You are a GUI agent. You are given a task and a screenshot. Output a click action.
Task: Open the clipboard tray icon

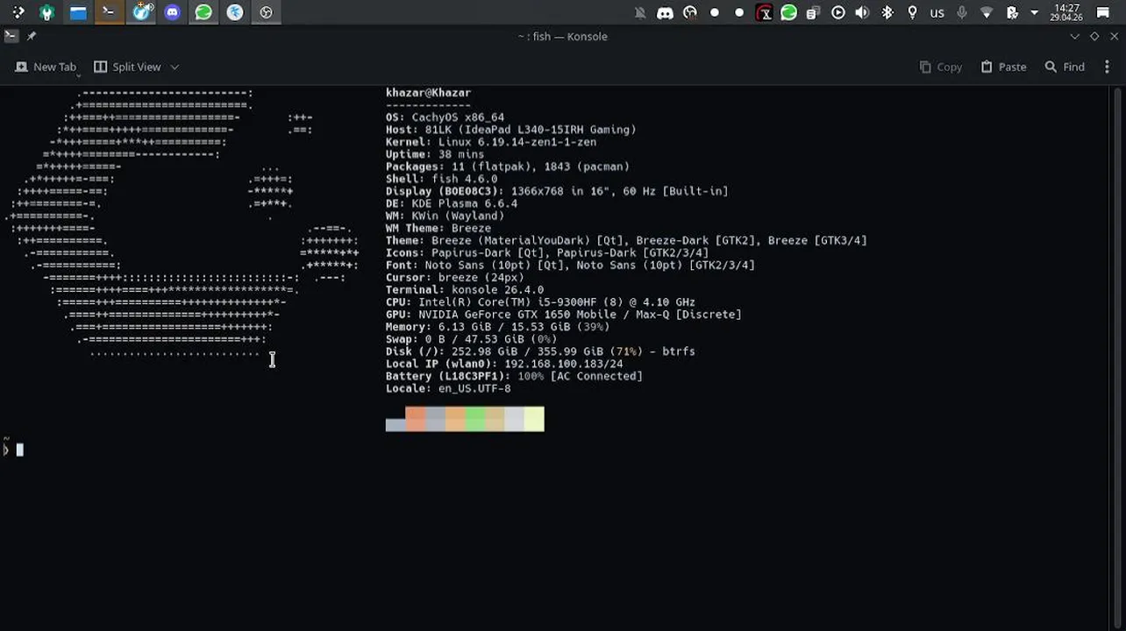pos(813,12)
